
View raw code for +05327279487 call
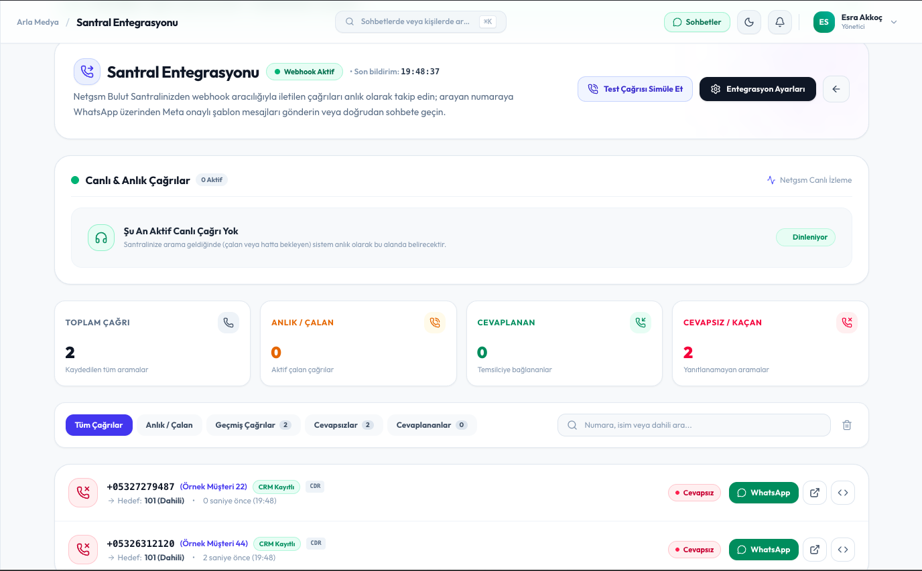(843, 493)
